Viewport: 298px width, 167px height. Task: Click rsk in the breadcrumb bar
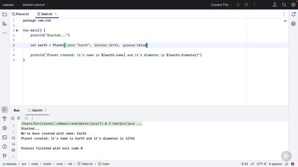pos(70,164)
